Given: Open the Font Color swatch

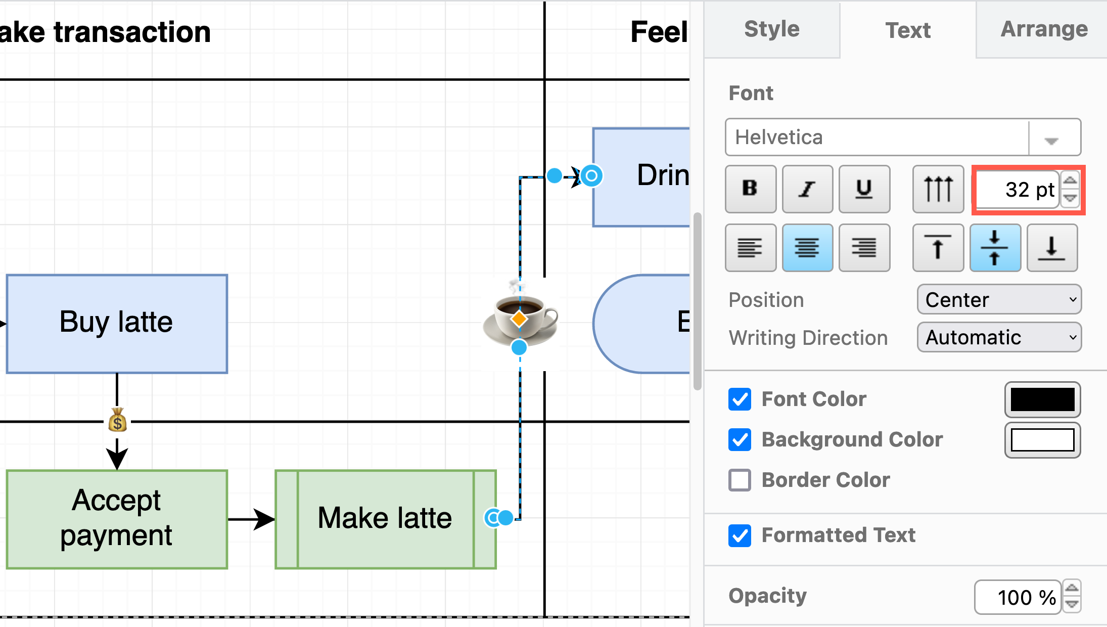Looking at the screenshot, I should coord(1042,399).
